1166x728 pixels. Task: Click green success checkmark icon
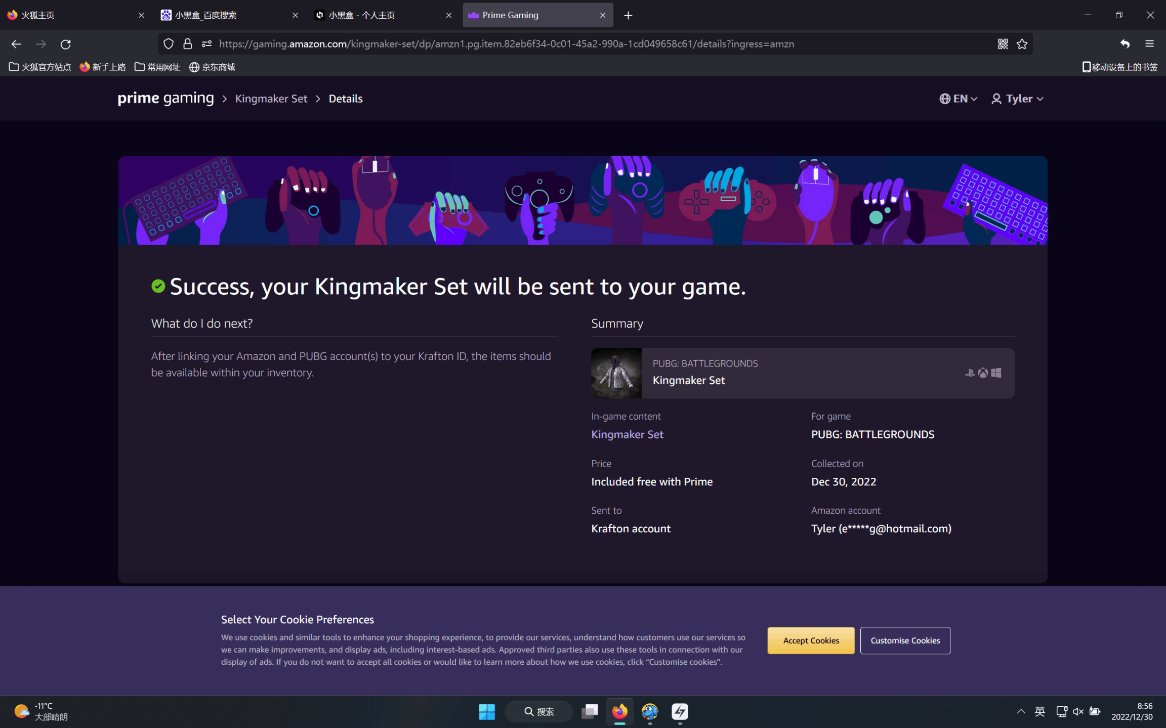click(x=158, y=286)
